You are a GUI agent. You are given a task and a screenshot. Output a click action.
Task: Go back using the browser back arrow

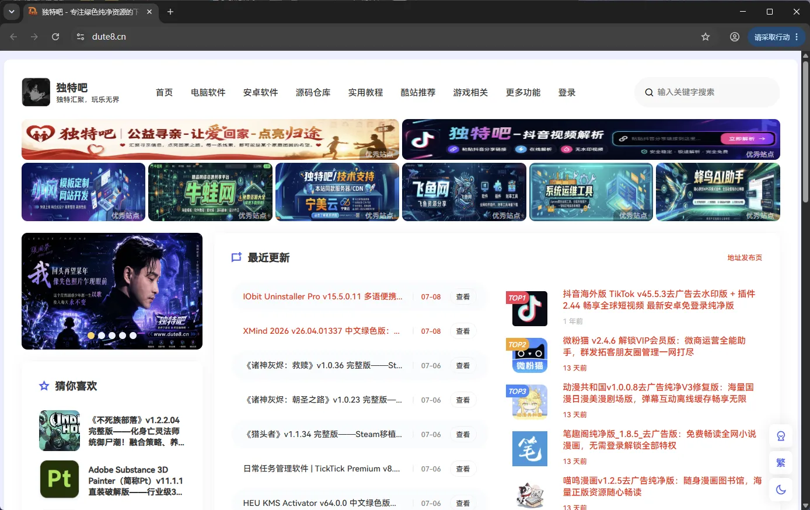[x=13, y=37]
